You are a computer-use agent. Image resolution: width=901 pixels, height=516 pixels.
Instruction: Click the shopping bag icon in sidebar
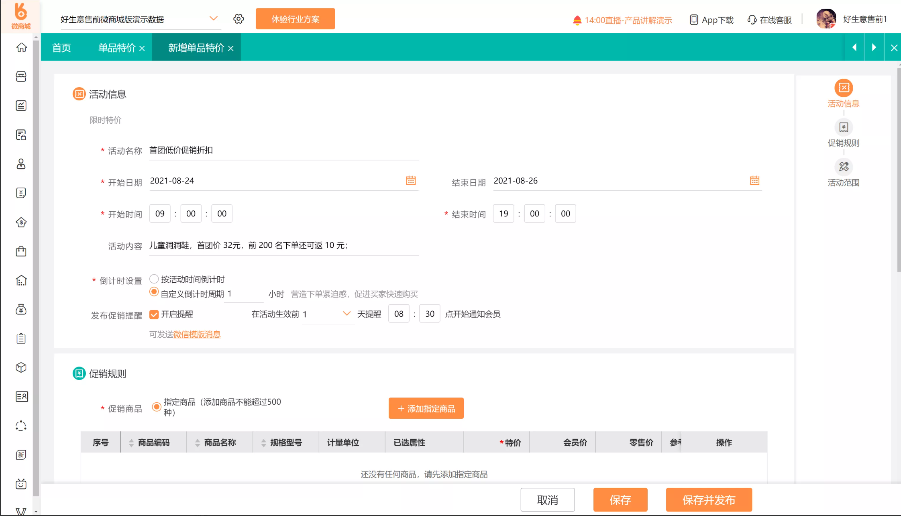[x=21, y=251]
